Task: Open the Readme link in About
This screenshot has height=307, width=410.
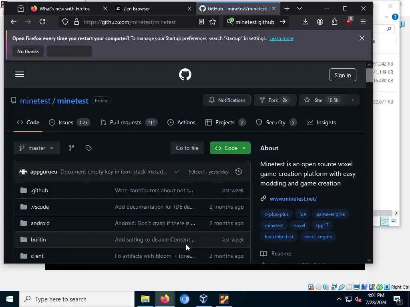Action: (x=281, y=254)
